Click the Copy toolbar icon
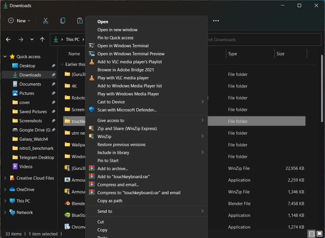 point(63,21)
